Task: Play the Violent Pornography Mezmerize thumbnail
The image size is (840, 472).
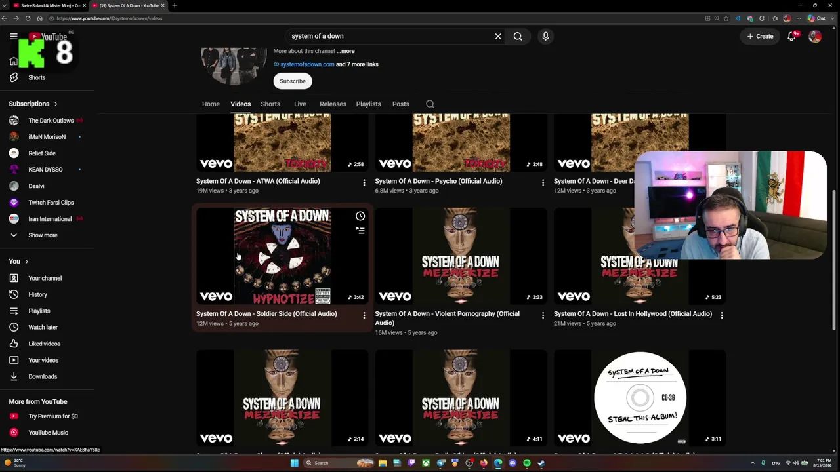Action: coord(461,256)
